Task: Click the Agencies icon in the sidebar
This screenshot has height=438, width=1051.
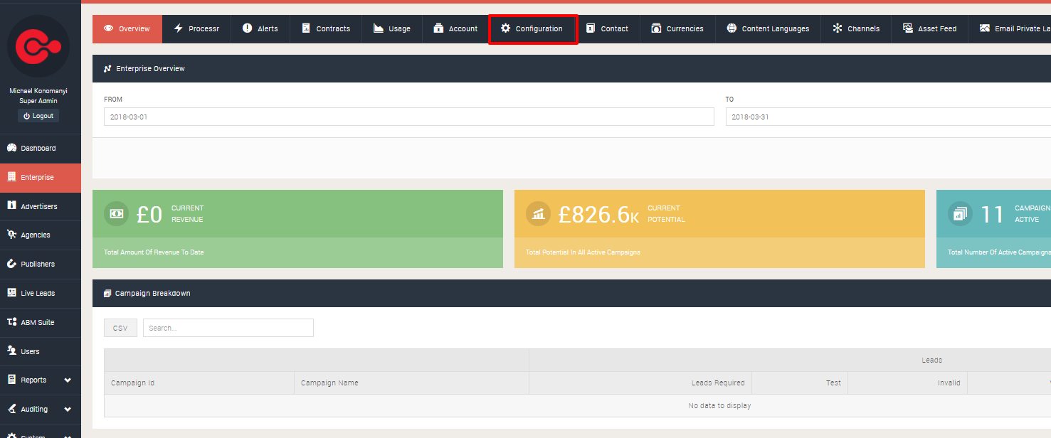Action: click(x=11, y=235)
